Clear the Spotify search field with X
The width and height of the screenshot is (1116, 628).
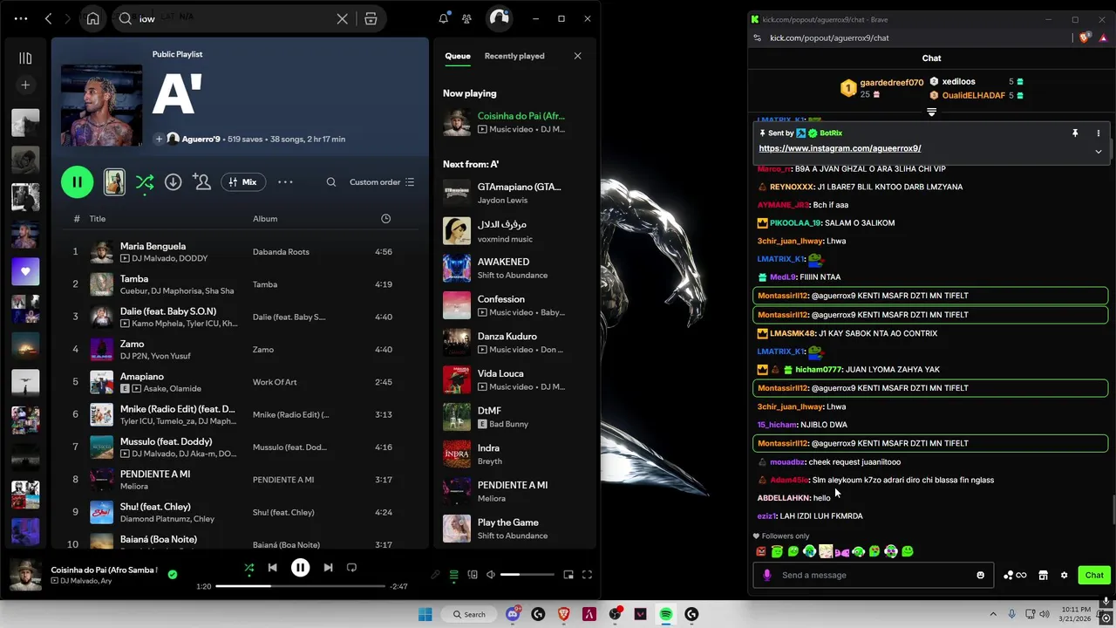click(343, 18)
